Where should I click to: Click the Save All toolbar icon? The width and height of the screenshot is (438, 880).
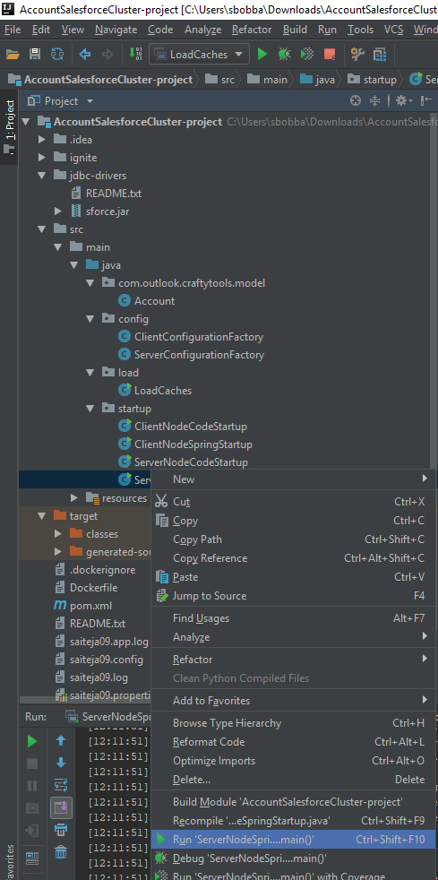pos(35,55)
